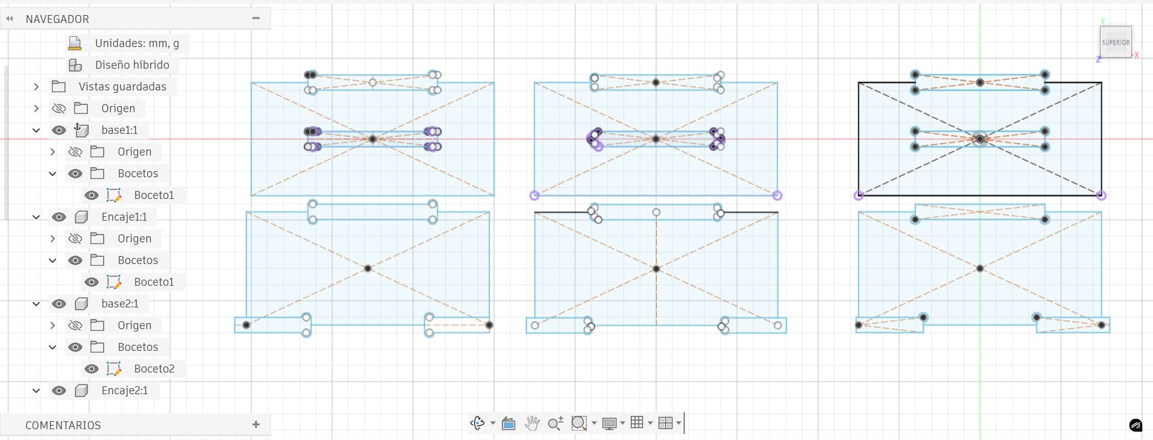Click the SUPERIOR face of ViewCube
The width and height of the screenshot is (1153, 440).
pos(1116,42)
